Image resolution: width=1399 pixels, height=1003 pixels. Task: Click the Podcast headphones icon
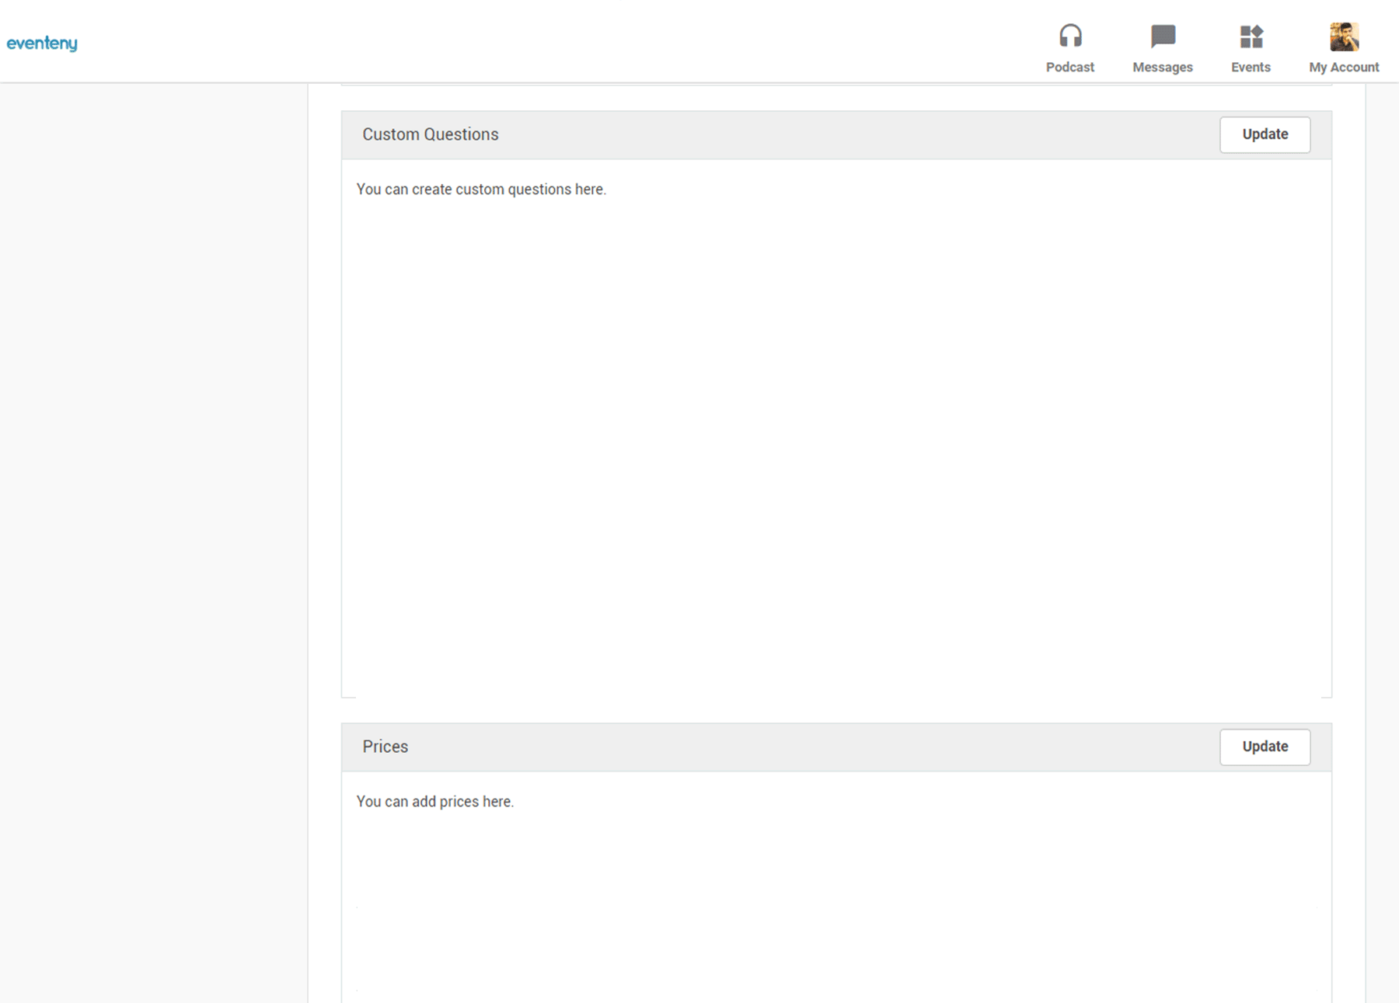pyautogui.click(x=1069, y=37)
